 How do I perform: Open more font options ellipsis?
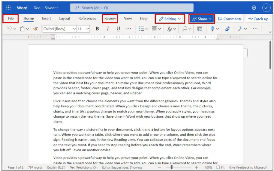click(x=129, y=28)
